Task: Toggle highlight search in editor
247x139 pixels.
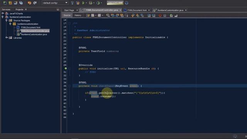Action: click(122, 15)
